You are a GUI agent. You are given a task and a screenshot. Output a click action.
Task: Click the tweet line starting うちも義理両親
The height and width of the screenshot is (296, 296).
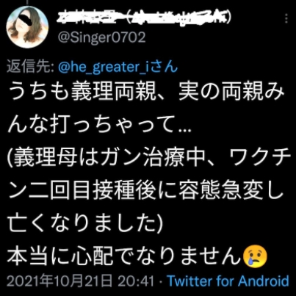[146, 93]
